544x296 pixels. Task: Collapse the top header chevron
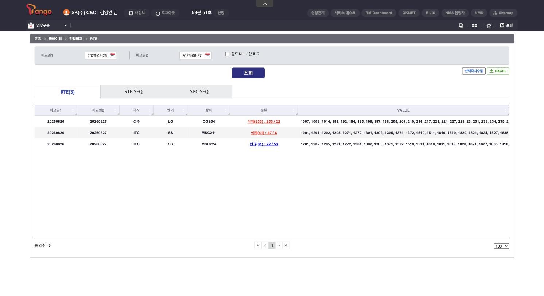[x=265, y=3]
